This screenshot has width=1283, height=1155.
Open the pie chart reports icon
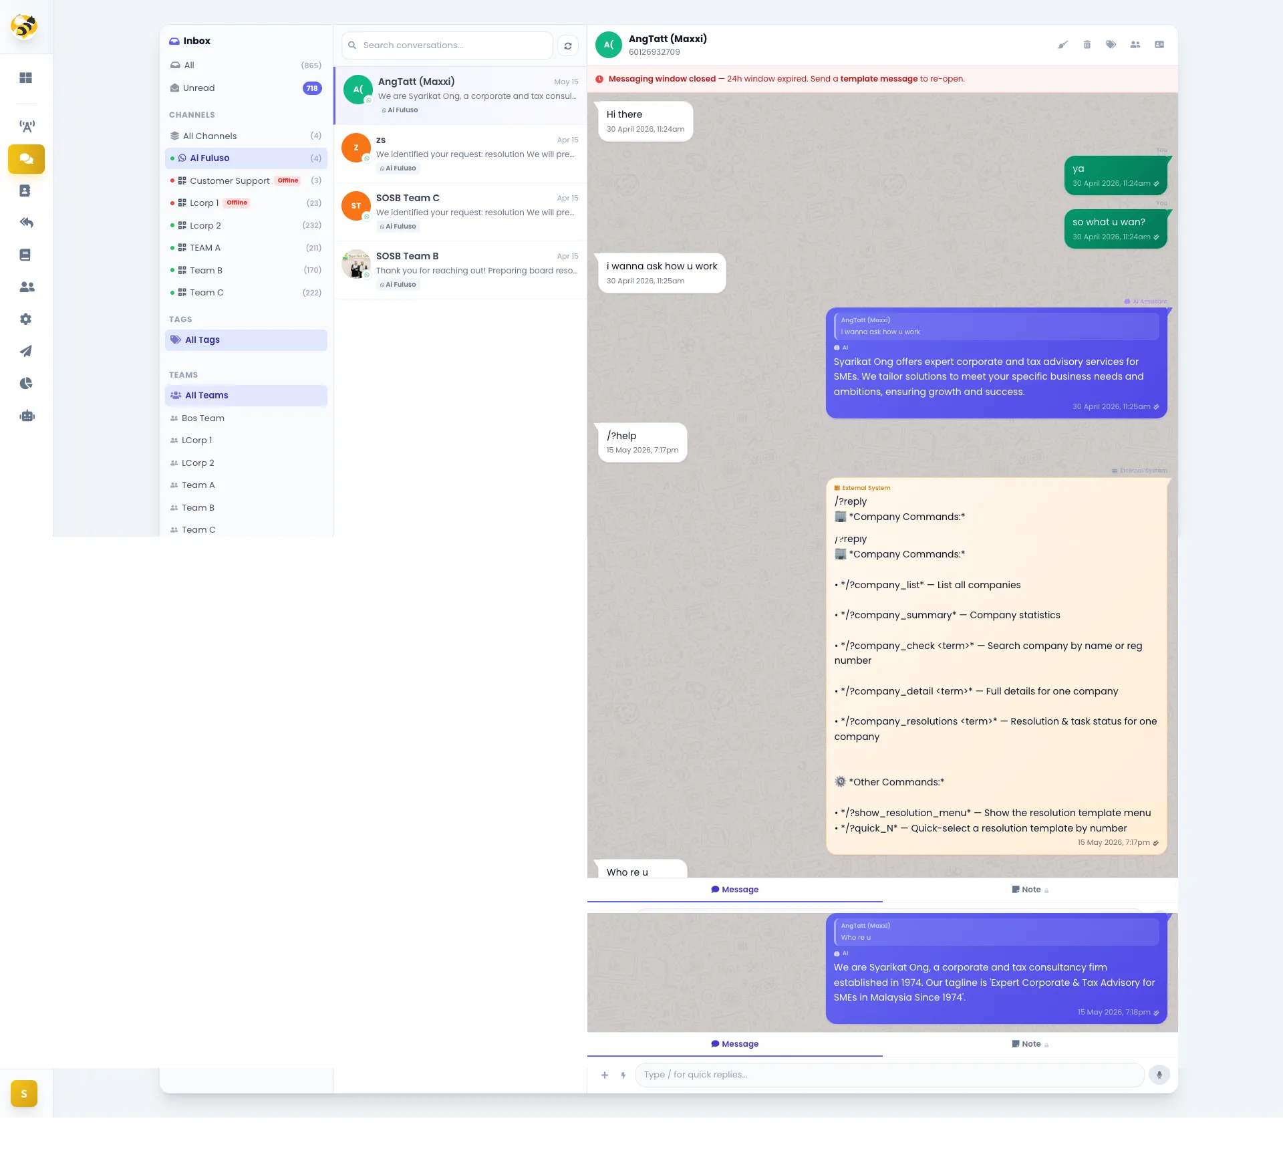[26, 384]
